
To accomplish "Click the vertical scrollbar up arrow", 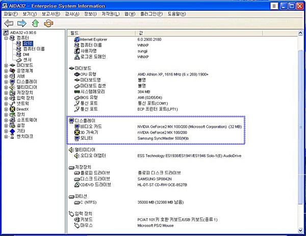I will tap(300, 33).
